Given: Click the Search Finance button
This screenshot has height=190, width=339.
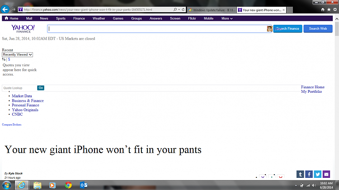Looking at the screenshot, I should tap(288, 29).
